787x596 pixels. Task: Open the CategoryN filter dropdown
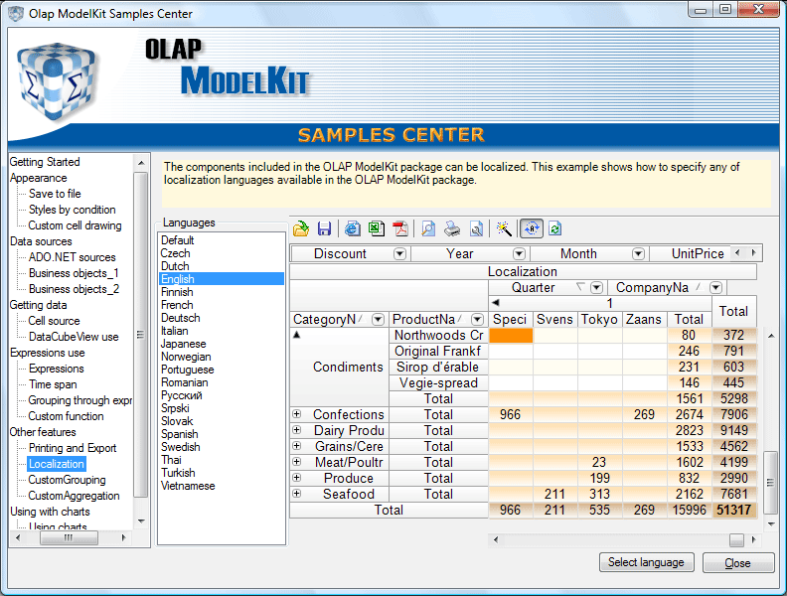tap(378, 320)
